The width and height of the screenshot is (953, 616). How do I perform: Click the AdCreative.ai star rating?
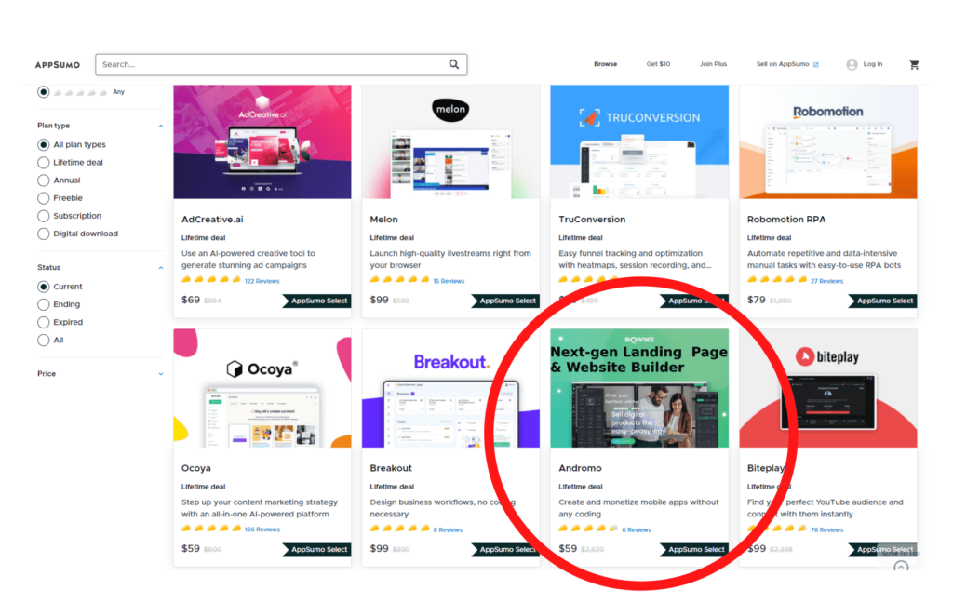[x=211, y=280]
